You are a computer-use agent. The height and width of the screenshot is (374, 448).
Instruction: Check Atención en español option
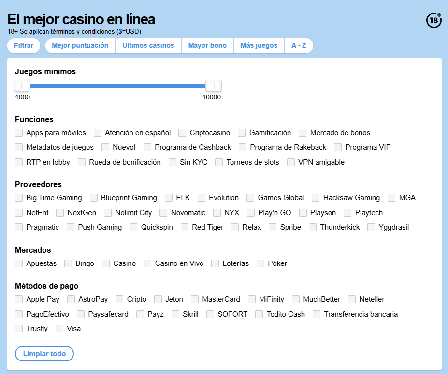[x=98, y=132]
